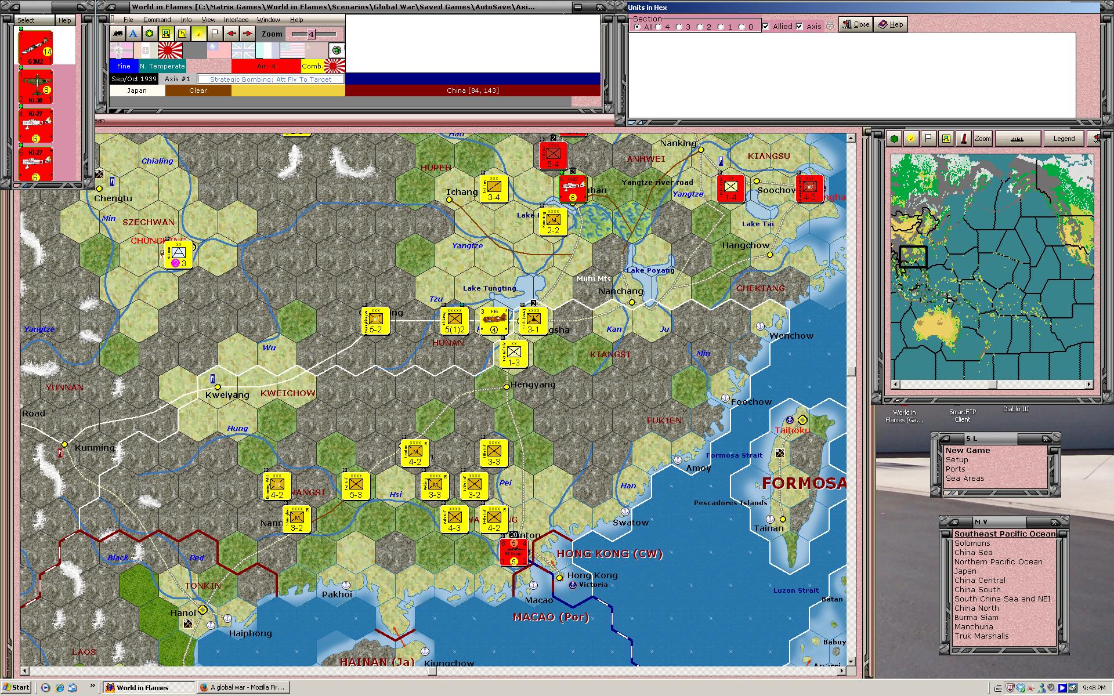Switch to Mozilla Firefox taskbar button
Image resolution: width=1114 pixels, height=696 pixels.
[x=243, y=687]
